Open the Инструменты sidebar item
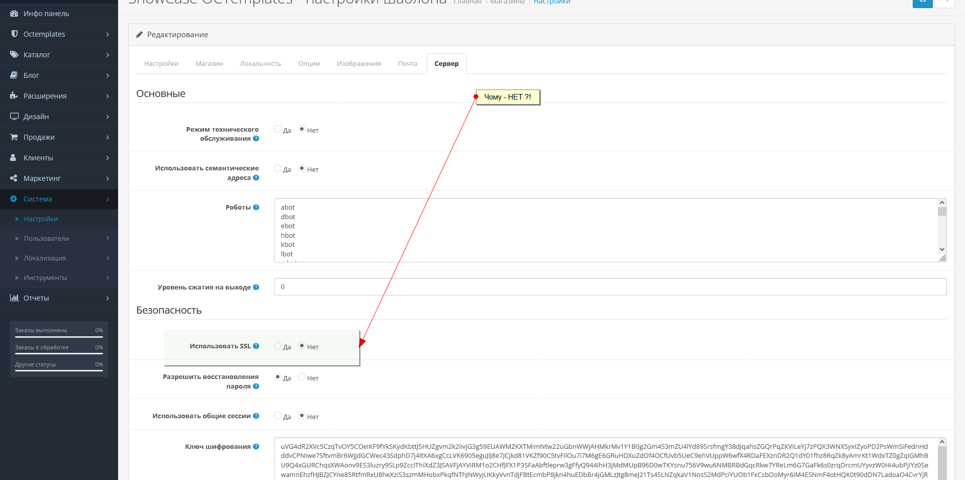 pos(45,278)
